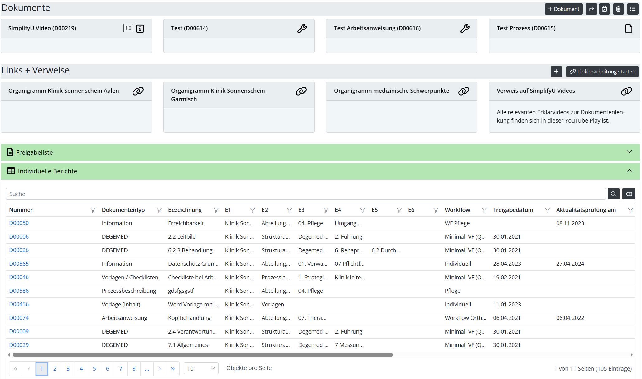Click the wrench icon on Test (D00614) card
The image size is (642, 379).
pyautogui.click(x=302, y=29)
